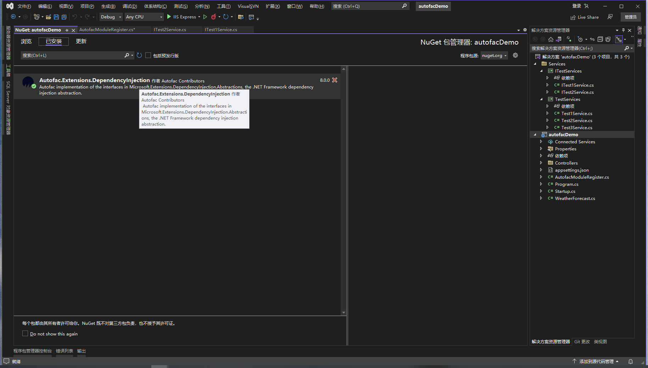Screen dimensions: 648x368
Task: Switch to AutofacModuleRegister.cs editor tab
Action: [107, 30]
